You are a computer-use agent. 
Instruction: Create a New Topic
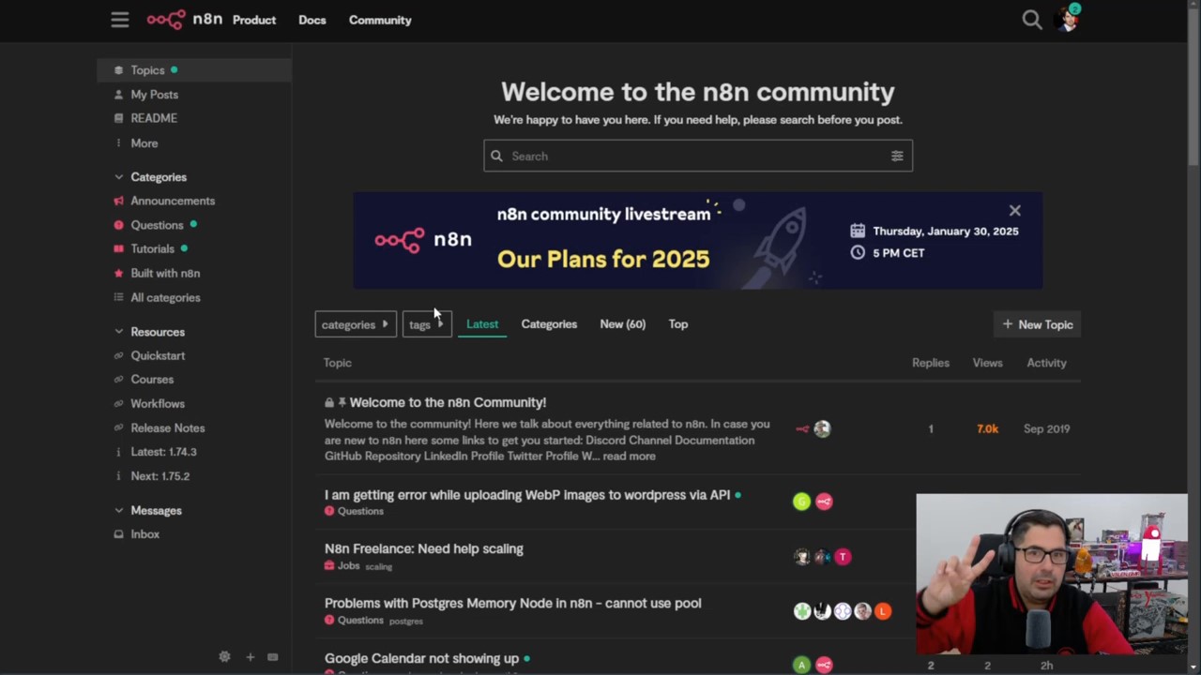(1037, 324)
